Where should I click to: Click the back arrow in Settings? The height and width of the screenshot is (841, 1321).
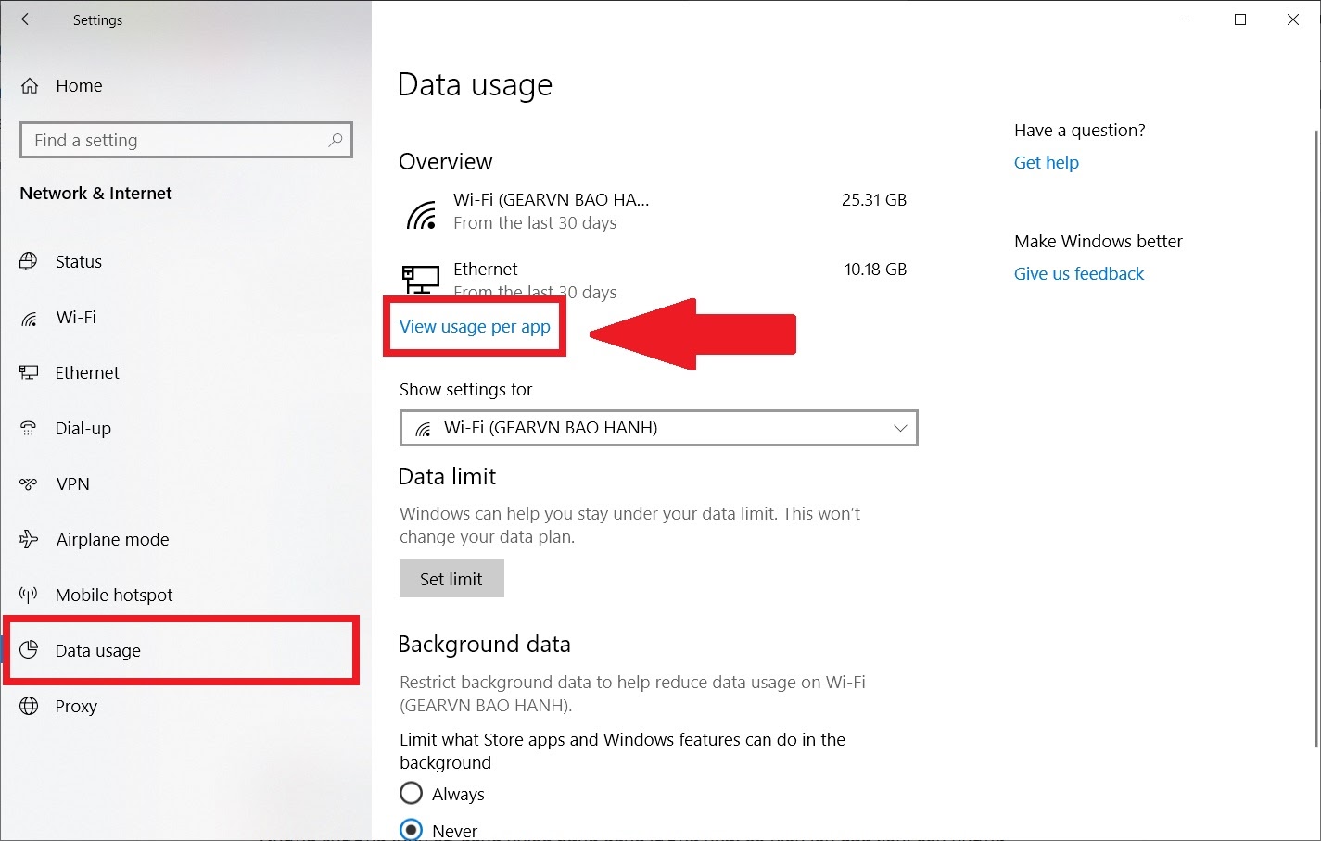29,19
